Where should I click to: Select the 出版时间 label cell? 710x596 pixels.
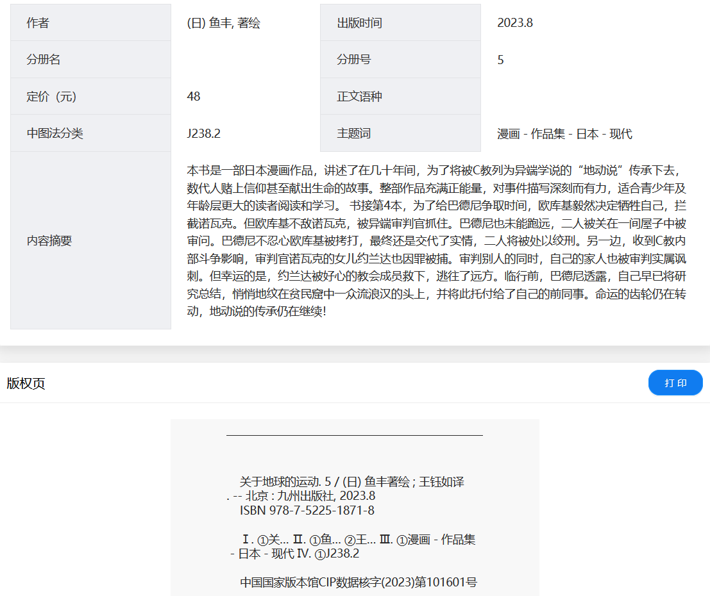[x=400, y=22]
